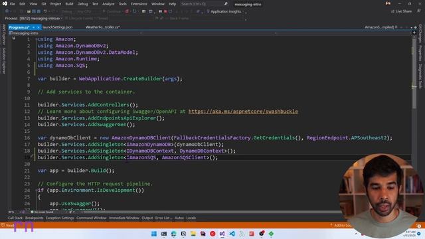Open the Exception Settings tab

click(60, 218)
